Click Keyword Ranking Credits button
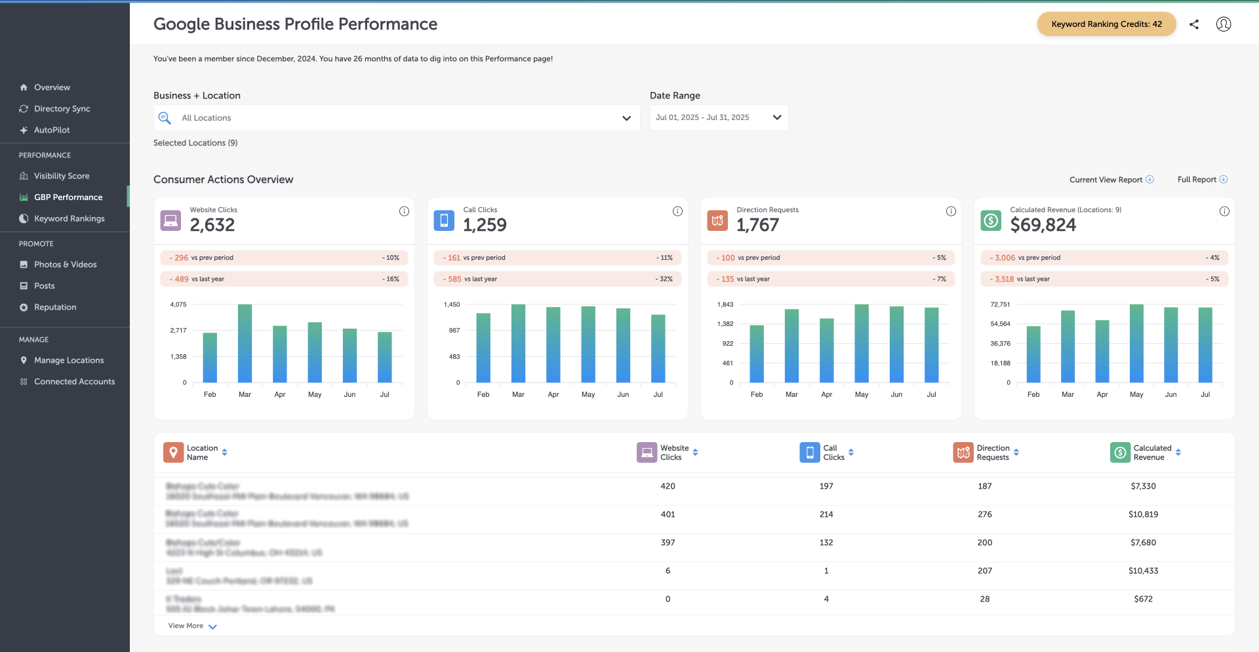Image resolution: width=1259 pixels, height=652 pixels. click(x=1106, y=24)
